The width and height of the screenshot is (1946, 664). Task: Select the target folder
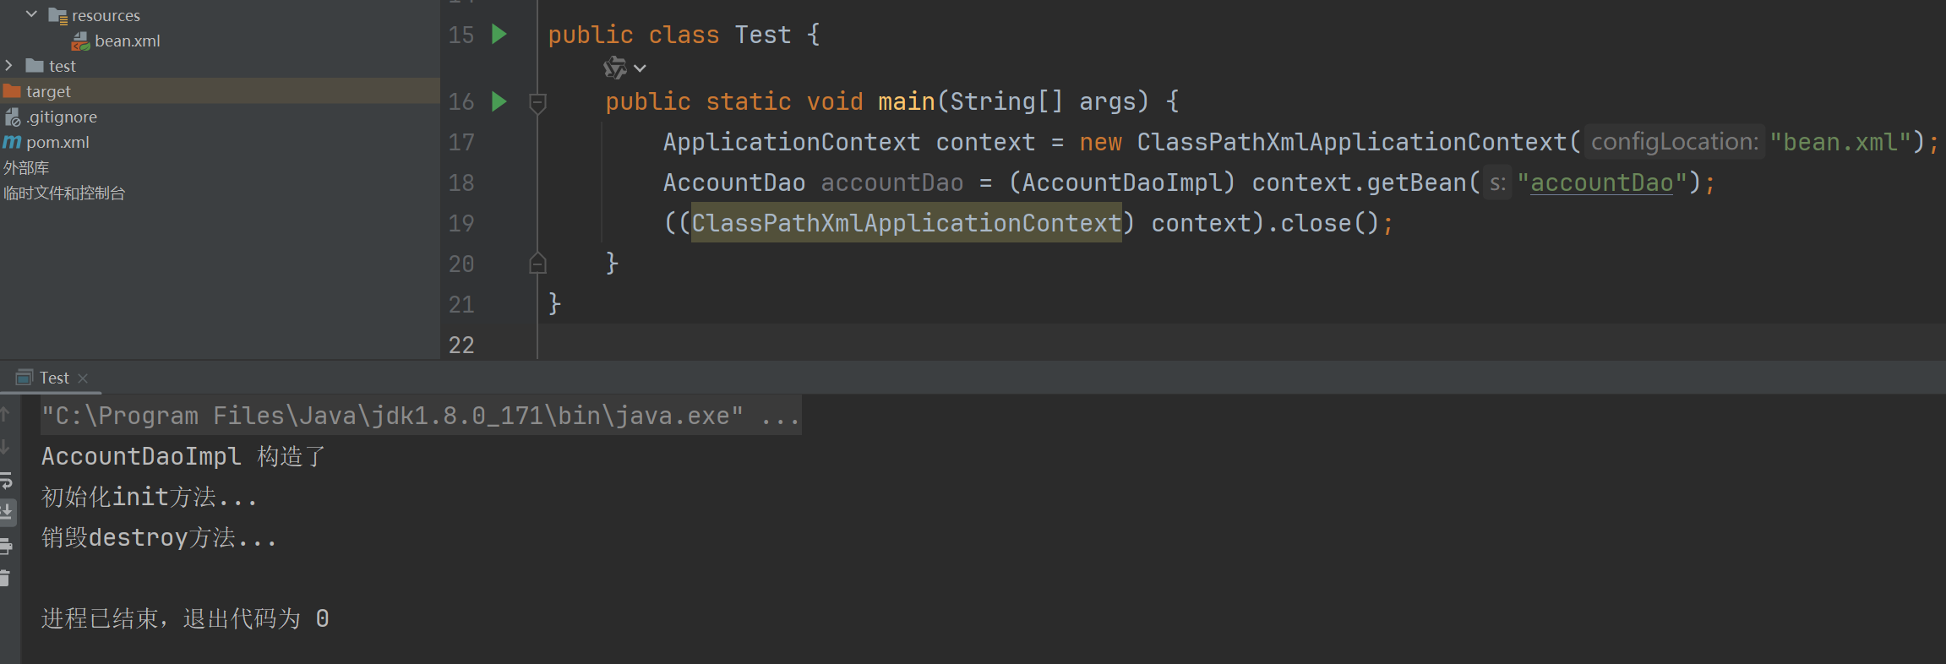48,91
